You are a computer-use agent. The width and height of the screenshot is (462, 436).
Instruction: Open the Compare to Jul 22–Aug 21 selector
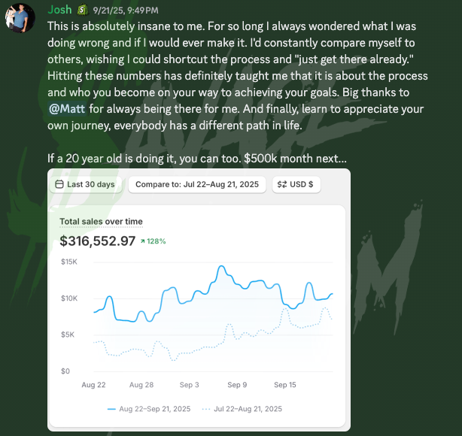click(196, 184)
